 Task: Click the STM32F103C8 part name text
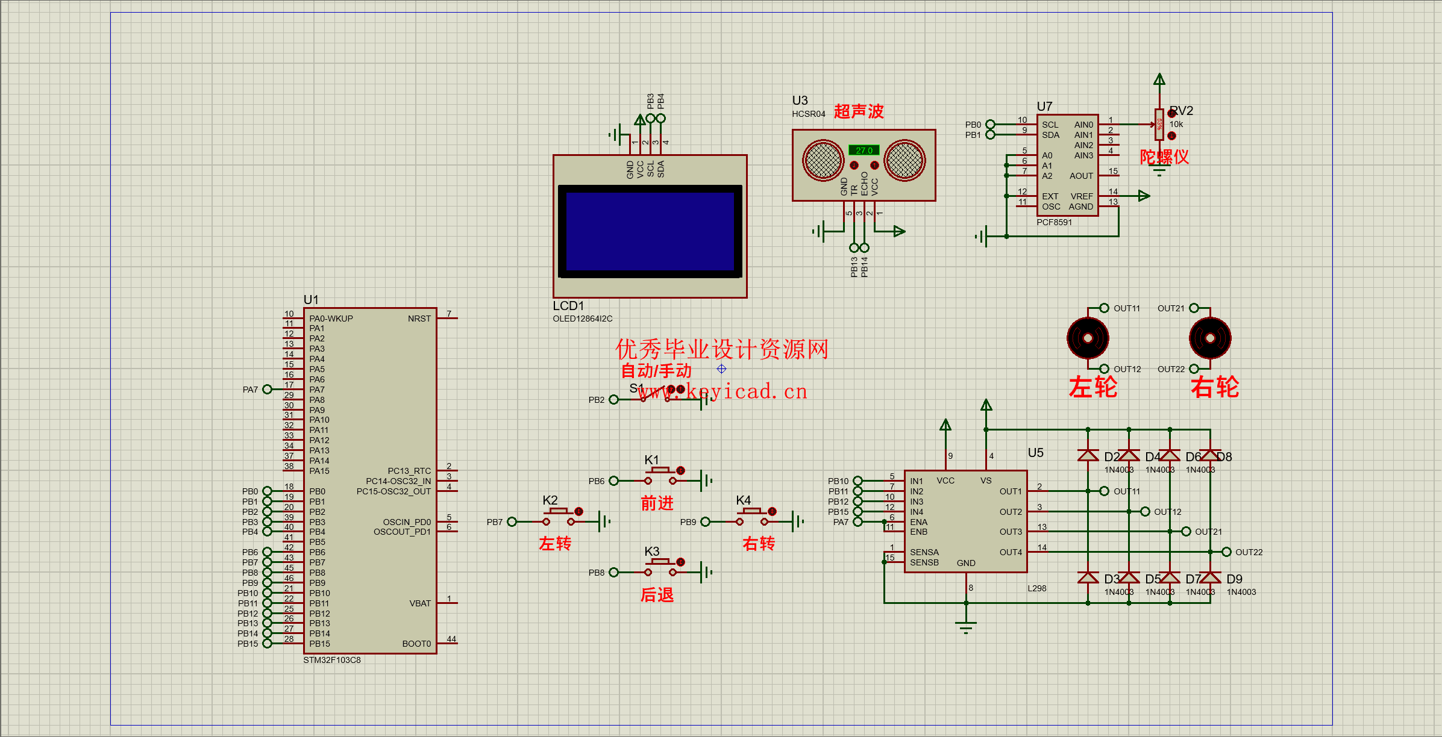(x=332, y=660)
